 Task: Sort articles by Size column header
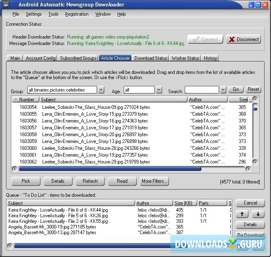click(x=238, y=100)
